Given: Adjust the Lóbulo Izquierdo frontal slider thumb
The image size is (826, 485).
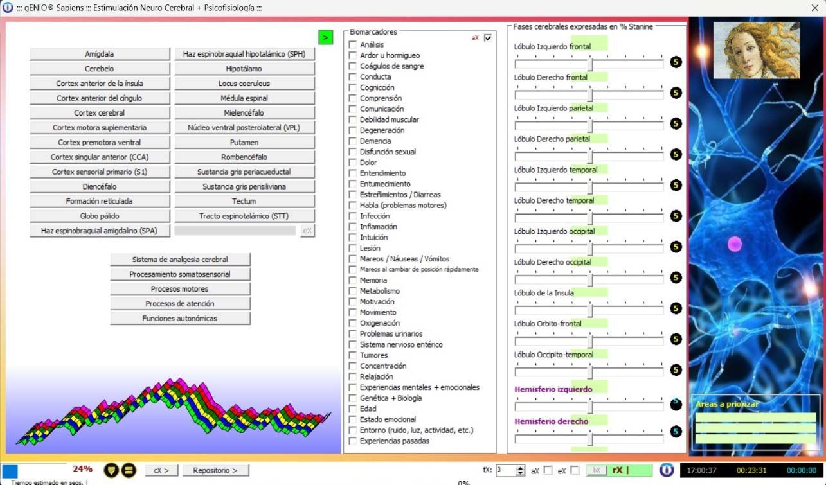Looking at the screenshot, I should coord(589,64).
